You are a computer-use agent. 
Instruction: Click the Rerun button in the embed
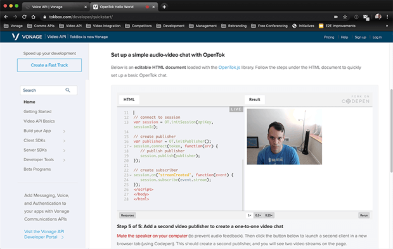(x=364, y=216)
